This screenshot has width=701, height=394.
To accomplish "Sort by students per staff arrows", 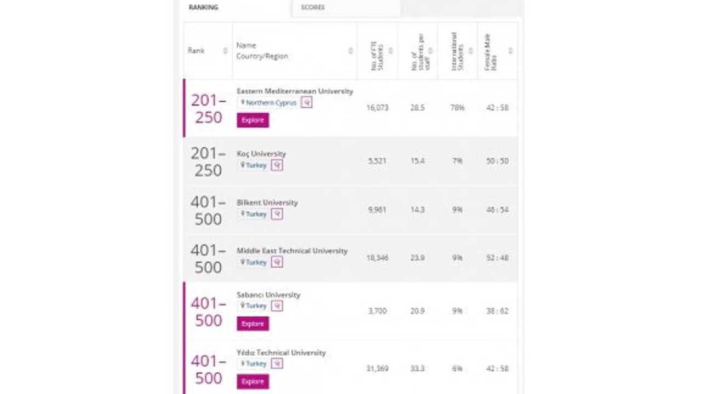I will [x=430, y=51].
